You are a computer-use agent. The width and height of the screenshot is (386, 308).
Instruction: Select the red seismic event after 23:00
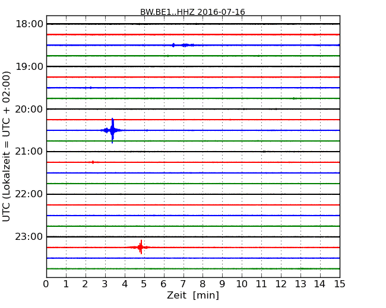[141, 247]
